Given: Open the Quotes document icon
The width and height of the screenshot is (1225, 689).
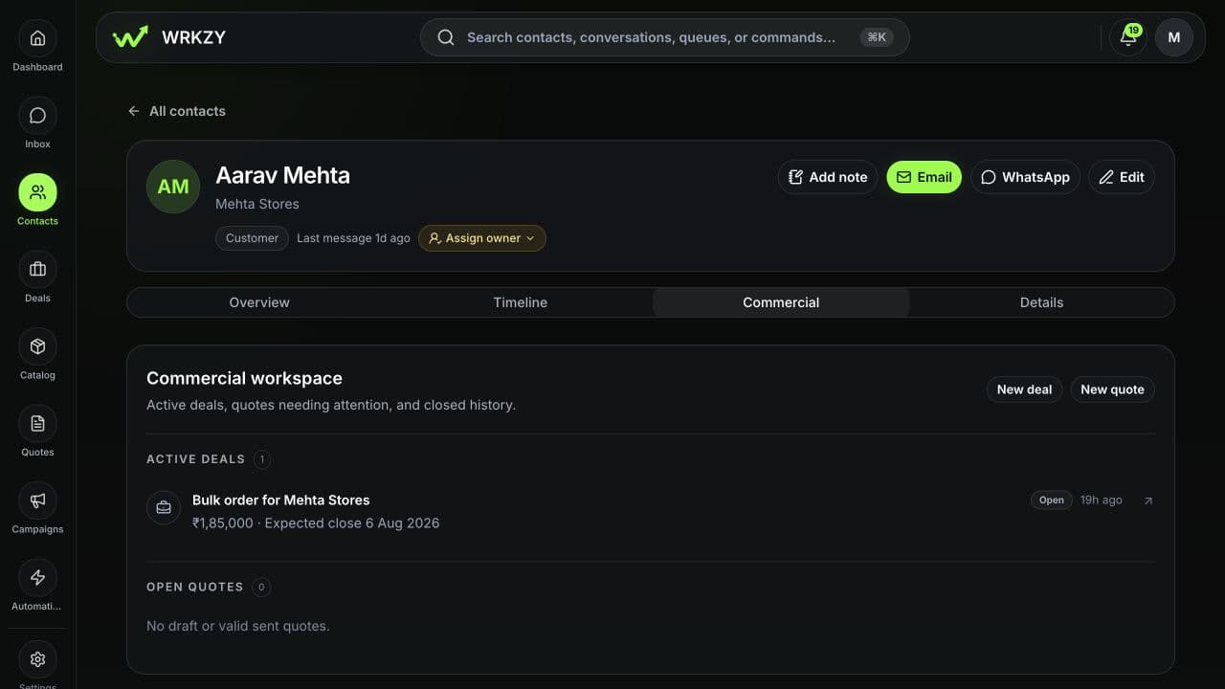Looking at the screenshot, I should (x=37, y=424).
